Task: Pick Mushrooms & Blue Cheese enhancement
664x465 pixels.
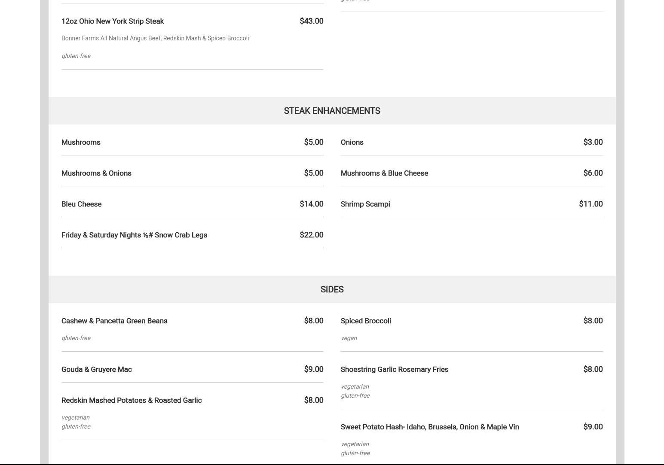Action: tap(384, 173)
